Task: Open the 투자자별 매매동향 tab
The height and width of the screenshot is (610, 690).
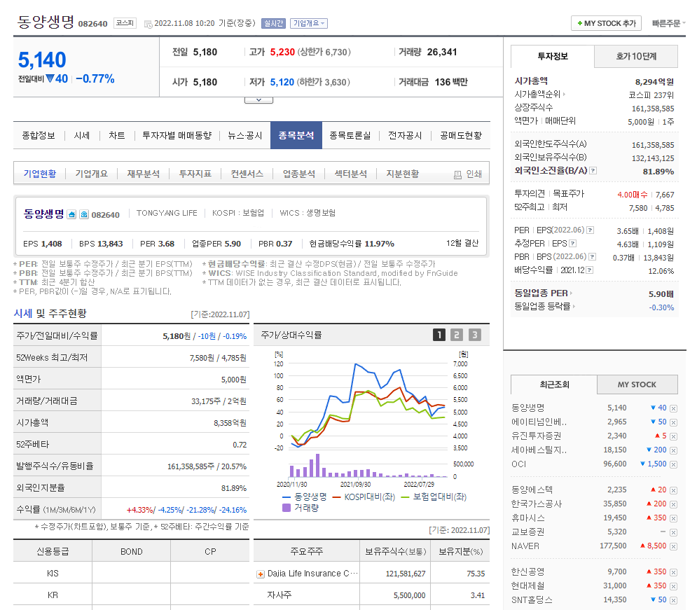Action: [x=177, y=135]
